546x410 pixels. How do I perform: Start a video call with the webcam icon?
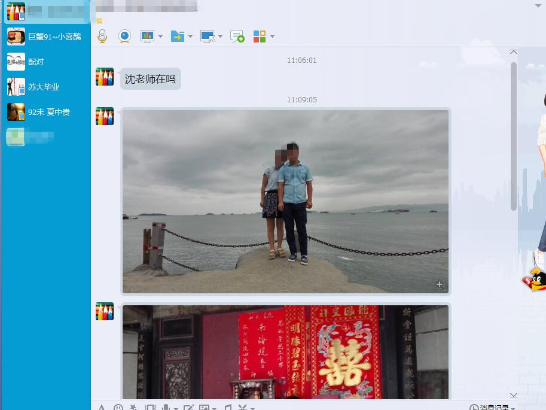pos(124,37)
